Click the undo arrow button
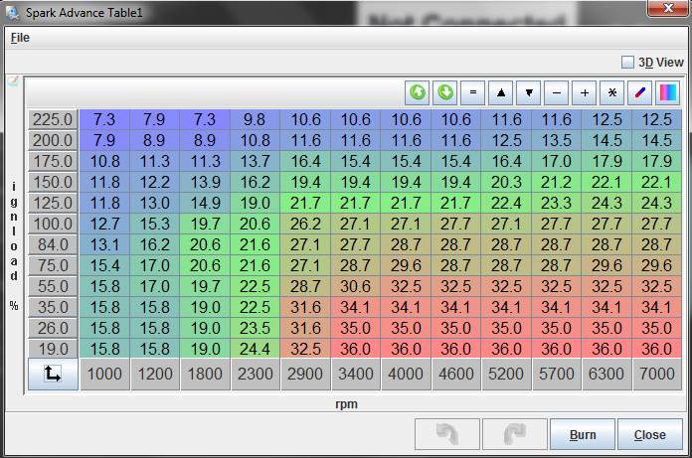Screen dimensions: 692x458 click(x=446, y=434)
